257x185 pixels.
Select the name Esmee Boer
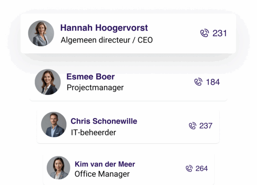click(90, 77)
